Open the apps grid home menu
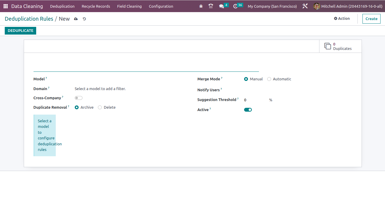Image resolution: width=385 pixels, height=197 pixels. [6, 6]
